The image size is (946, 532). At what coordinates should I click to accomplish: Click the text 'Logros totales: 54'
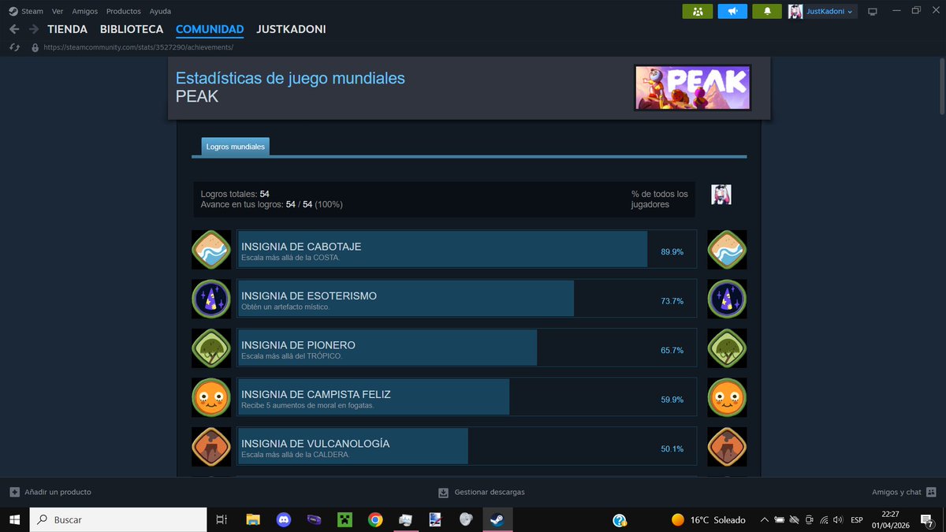[x=235, y=194]
